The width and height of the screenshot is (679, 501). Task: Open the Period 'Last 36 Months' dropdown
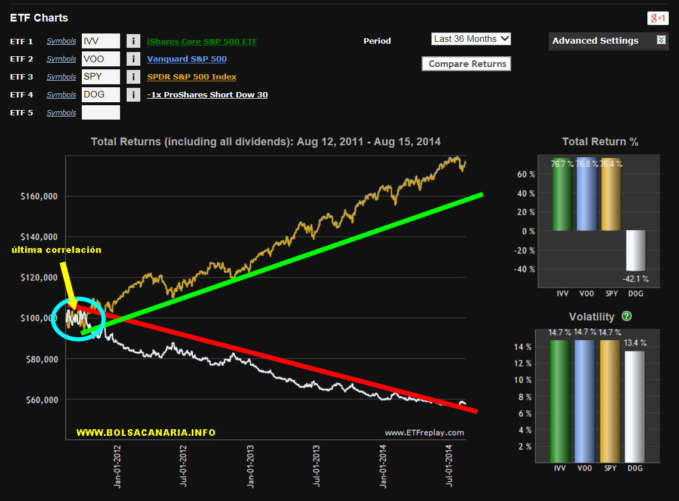click(471, 39)
